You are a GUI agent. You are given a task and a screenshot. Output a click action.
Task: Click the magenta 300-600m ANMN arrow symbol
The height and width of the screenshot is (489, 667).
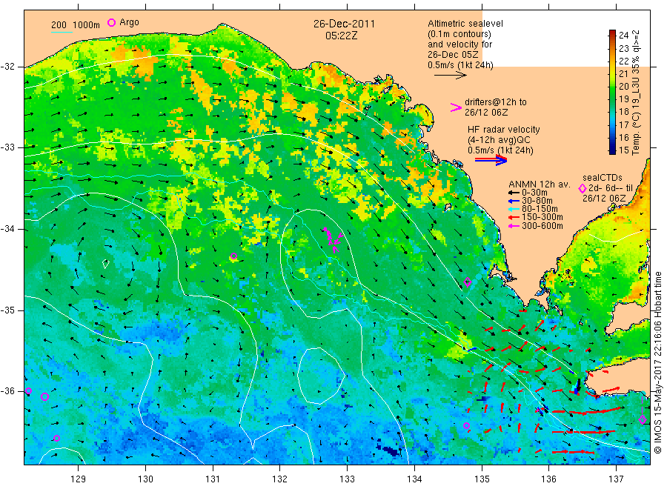coord(514,226)
